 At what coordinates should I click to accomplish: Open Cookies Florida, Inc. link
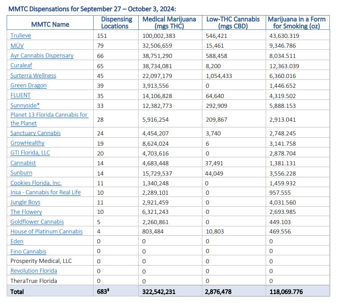tap(36, 183)
